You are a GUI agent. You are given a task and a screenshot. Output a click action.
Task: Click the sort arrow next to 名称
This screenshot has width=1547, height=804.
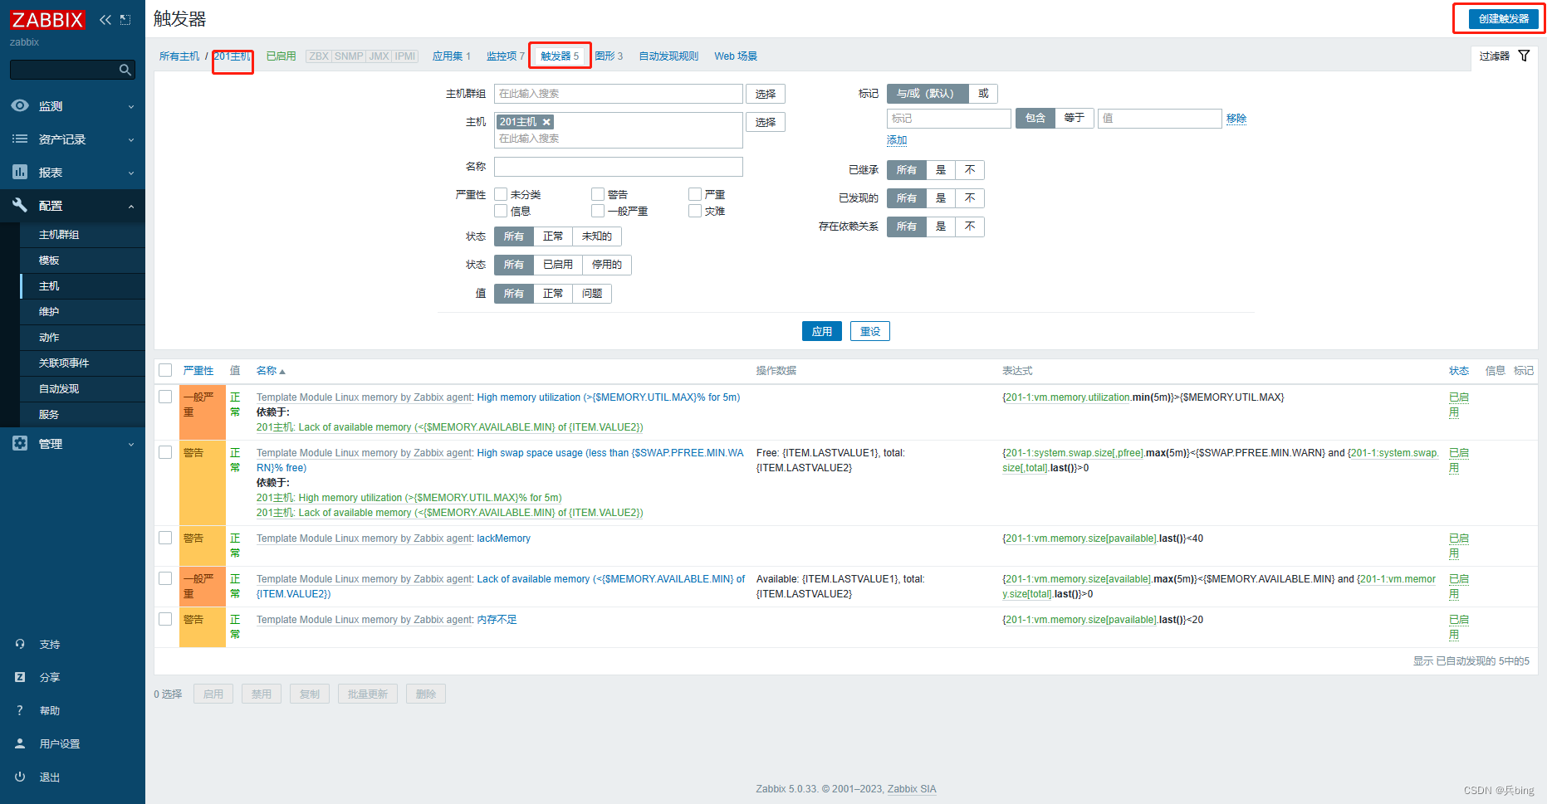point(282,372)
